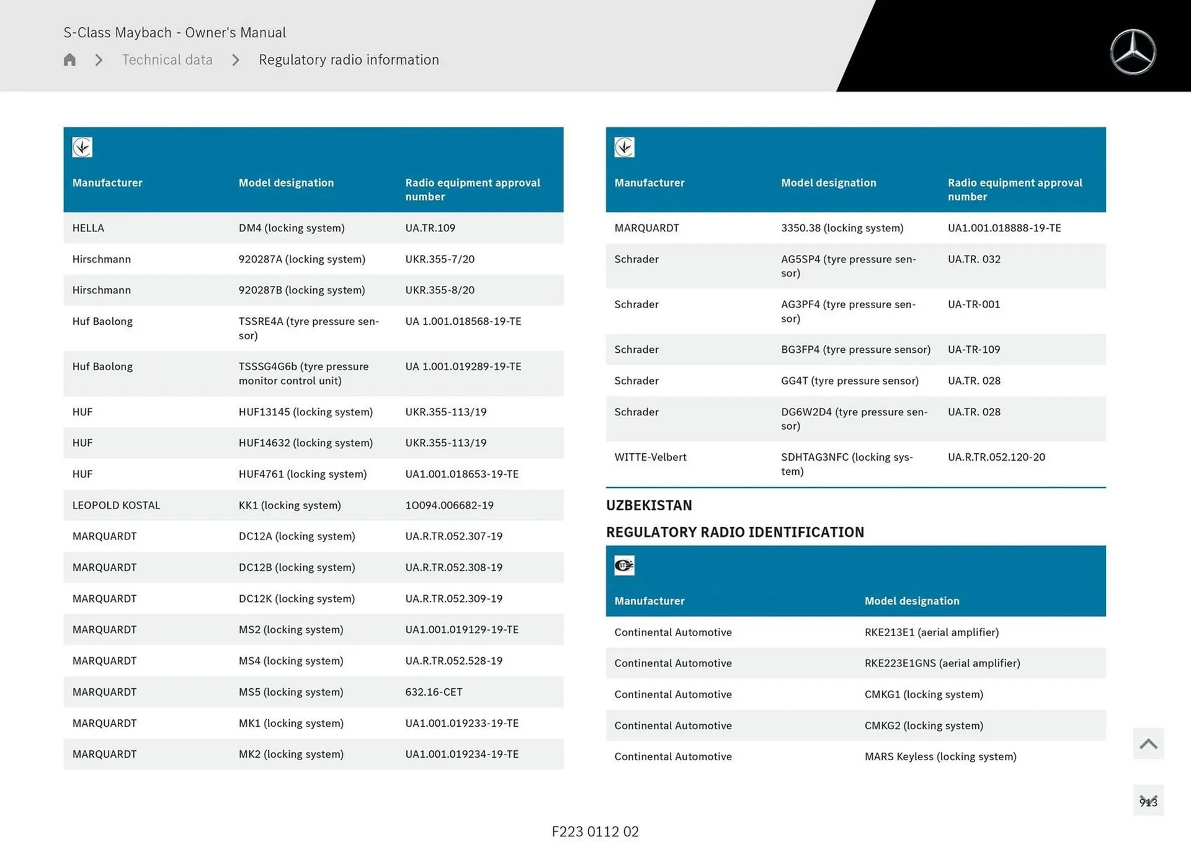Click the blue Manufacturer header bar
The image size is (1191, 842).
coord(107,183)
